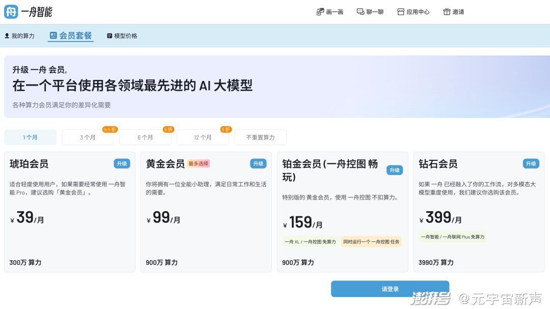Click 900万 算力 on the 铂金会员 card

click(x=298, y=262)
